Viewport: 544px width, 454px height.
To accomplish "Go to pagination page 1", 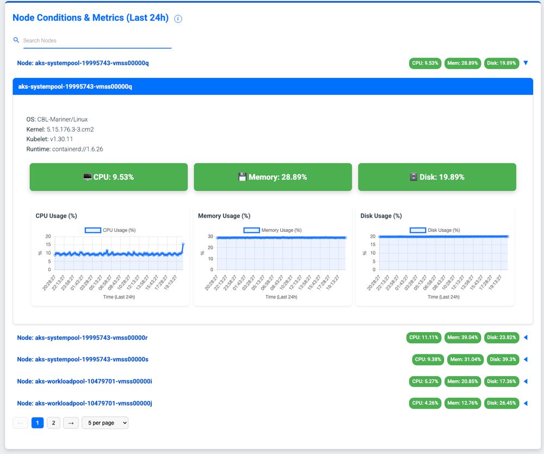I will [x=38, y=423].
